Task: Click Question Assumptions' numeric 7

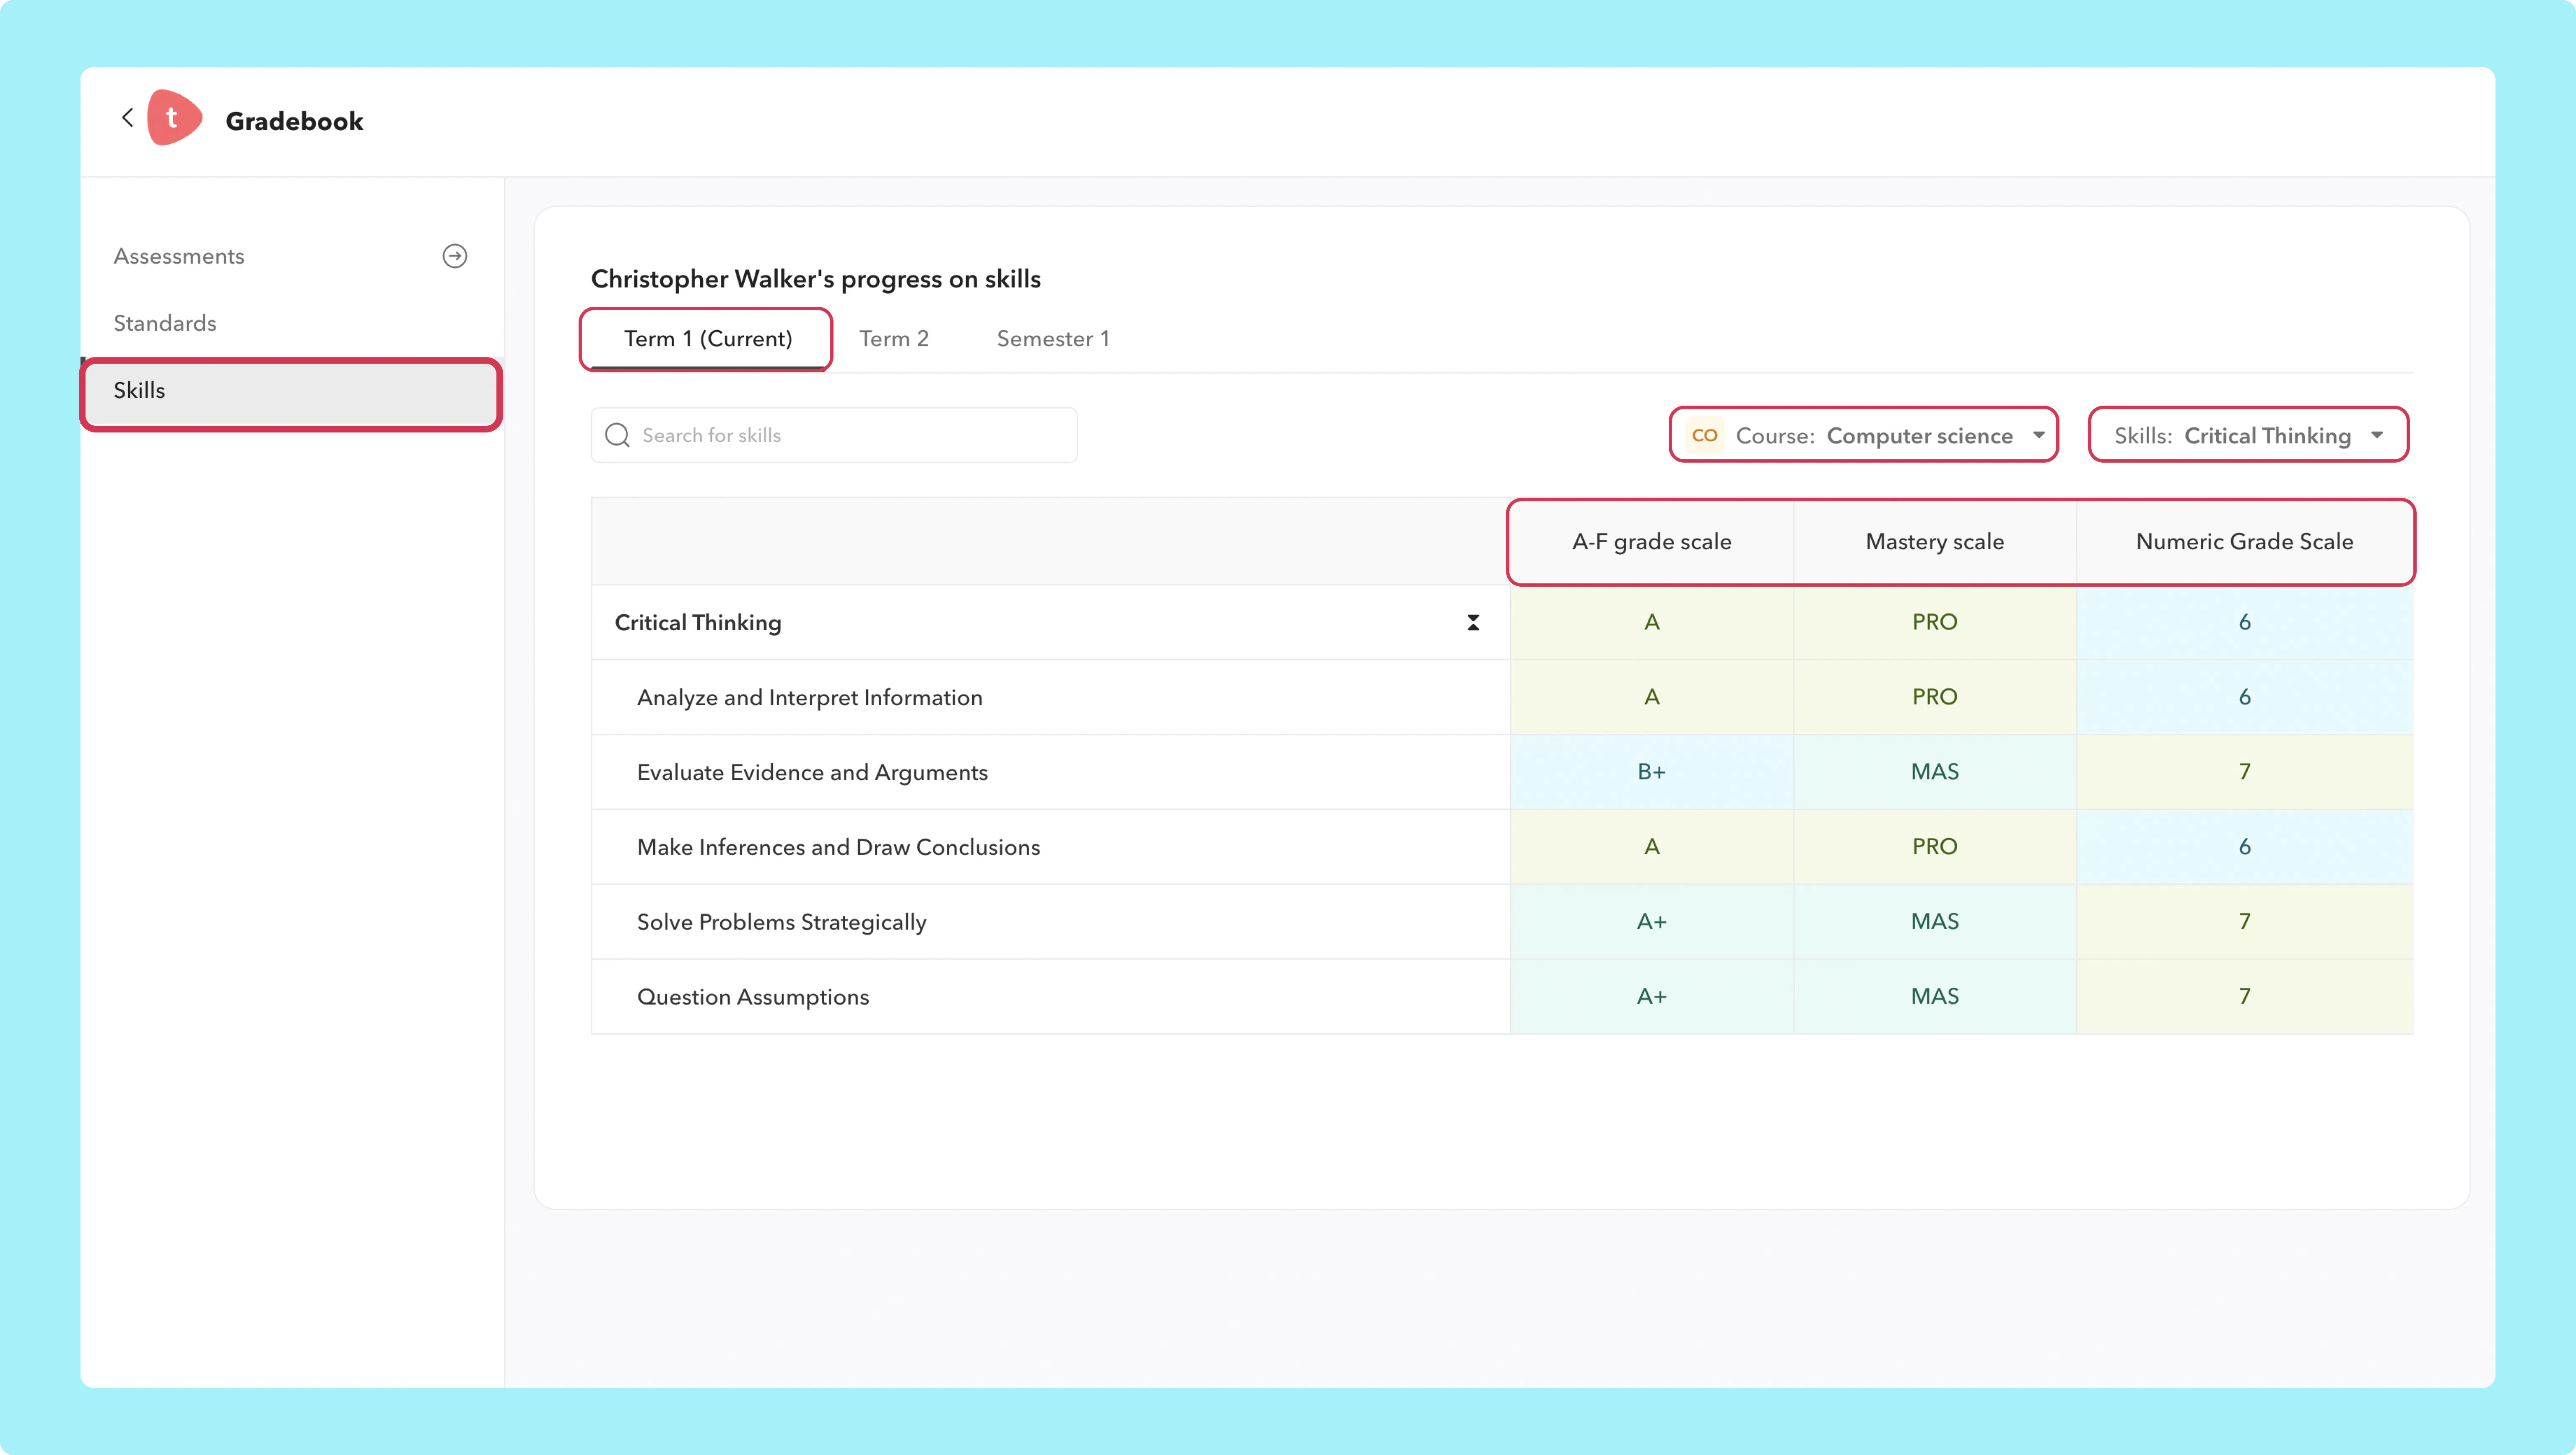Action: pos(2245,996)
